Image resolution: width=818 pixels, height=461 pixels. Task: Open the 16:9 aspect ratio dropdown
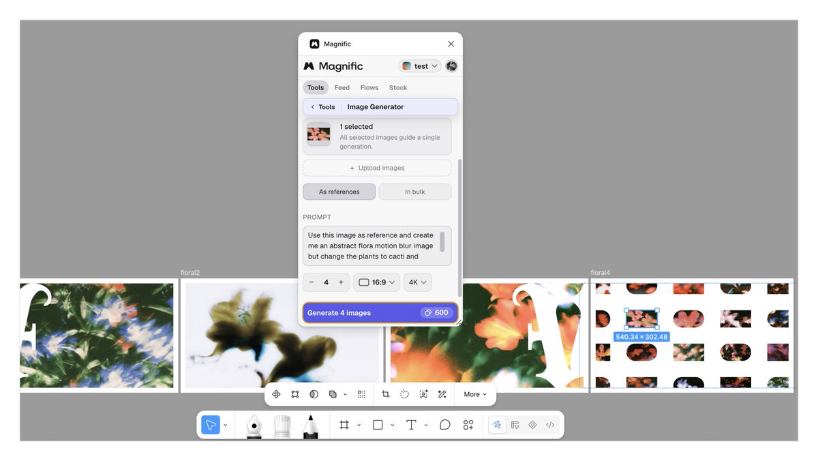pos(376,282)
